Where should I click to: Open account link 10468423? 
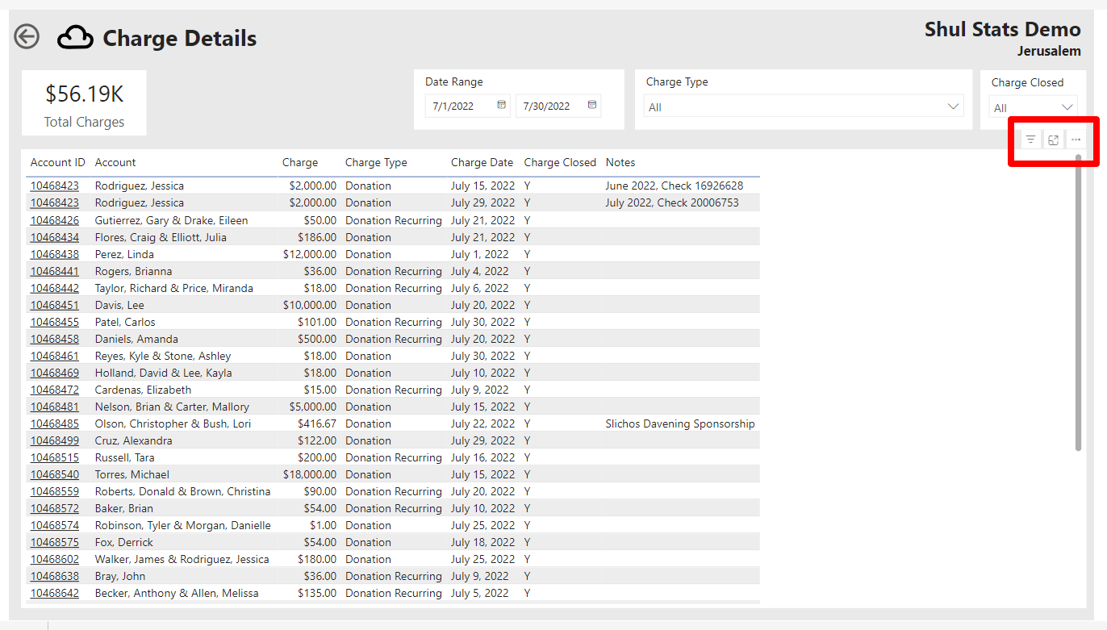54,185
